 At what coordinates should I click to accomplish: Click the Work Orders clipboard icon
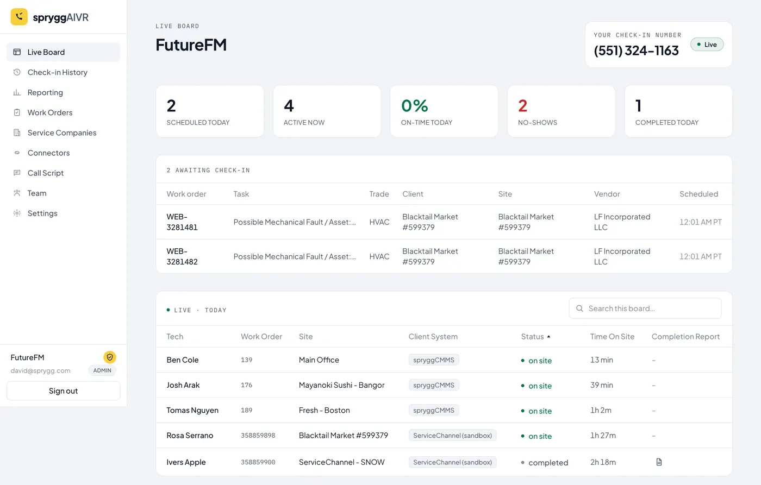(17, 112)
